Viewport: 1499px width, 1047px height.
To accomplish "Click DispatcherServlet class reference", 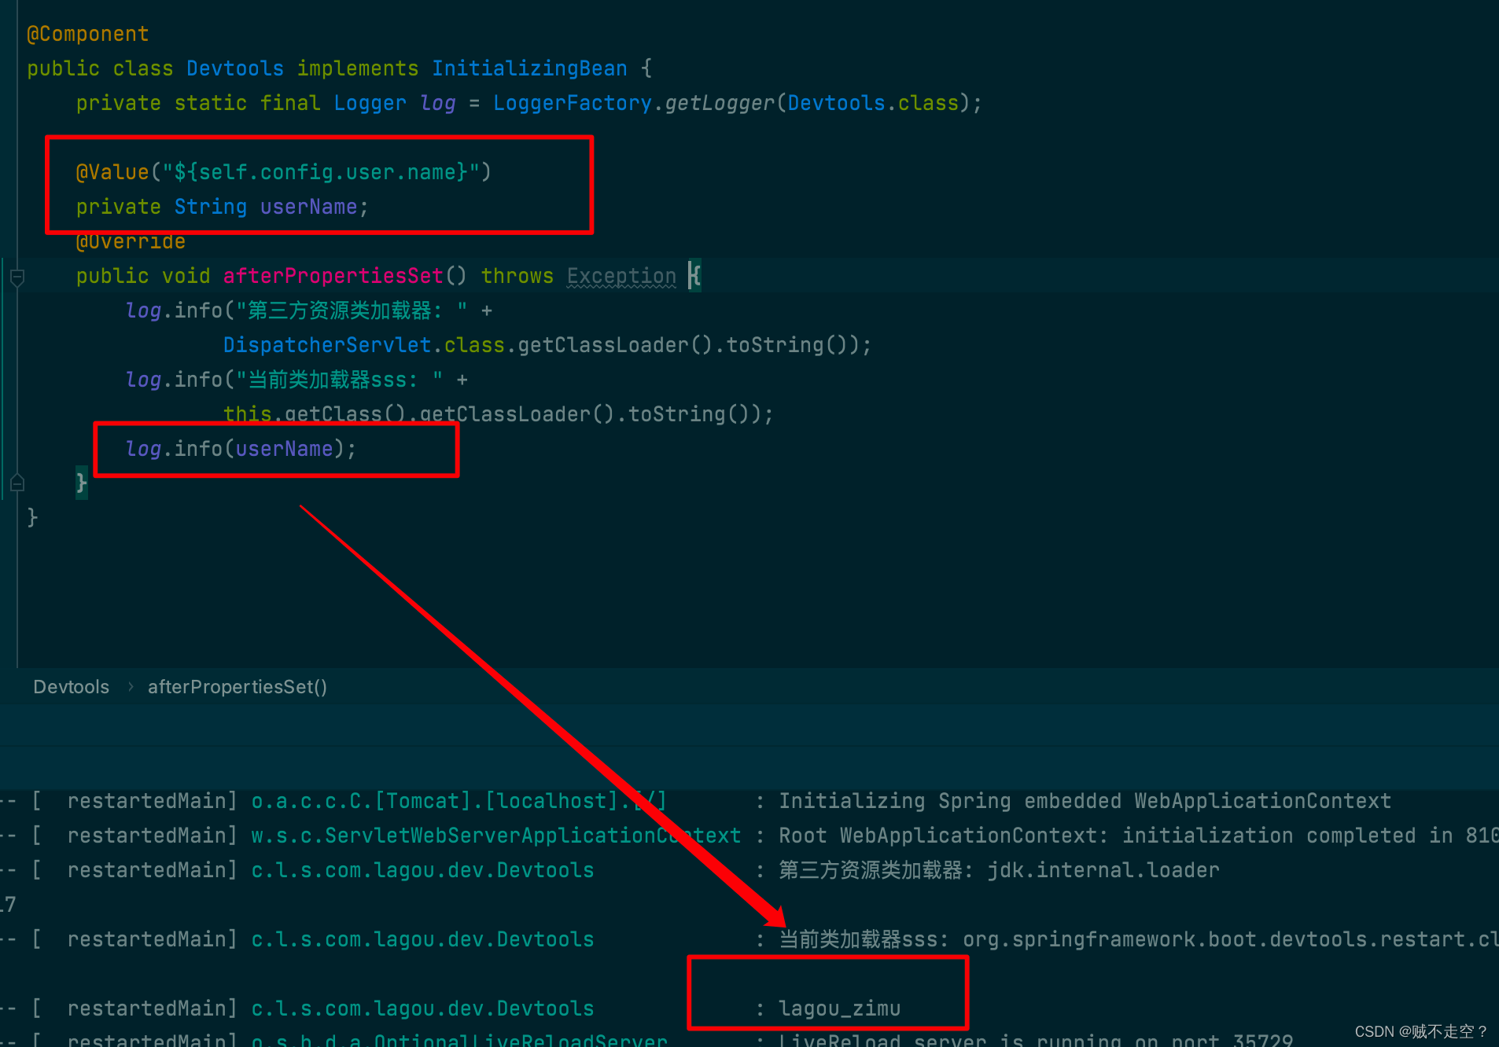I will (x=327, y=345).
